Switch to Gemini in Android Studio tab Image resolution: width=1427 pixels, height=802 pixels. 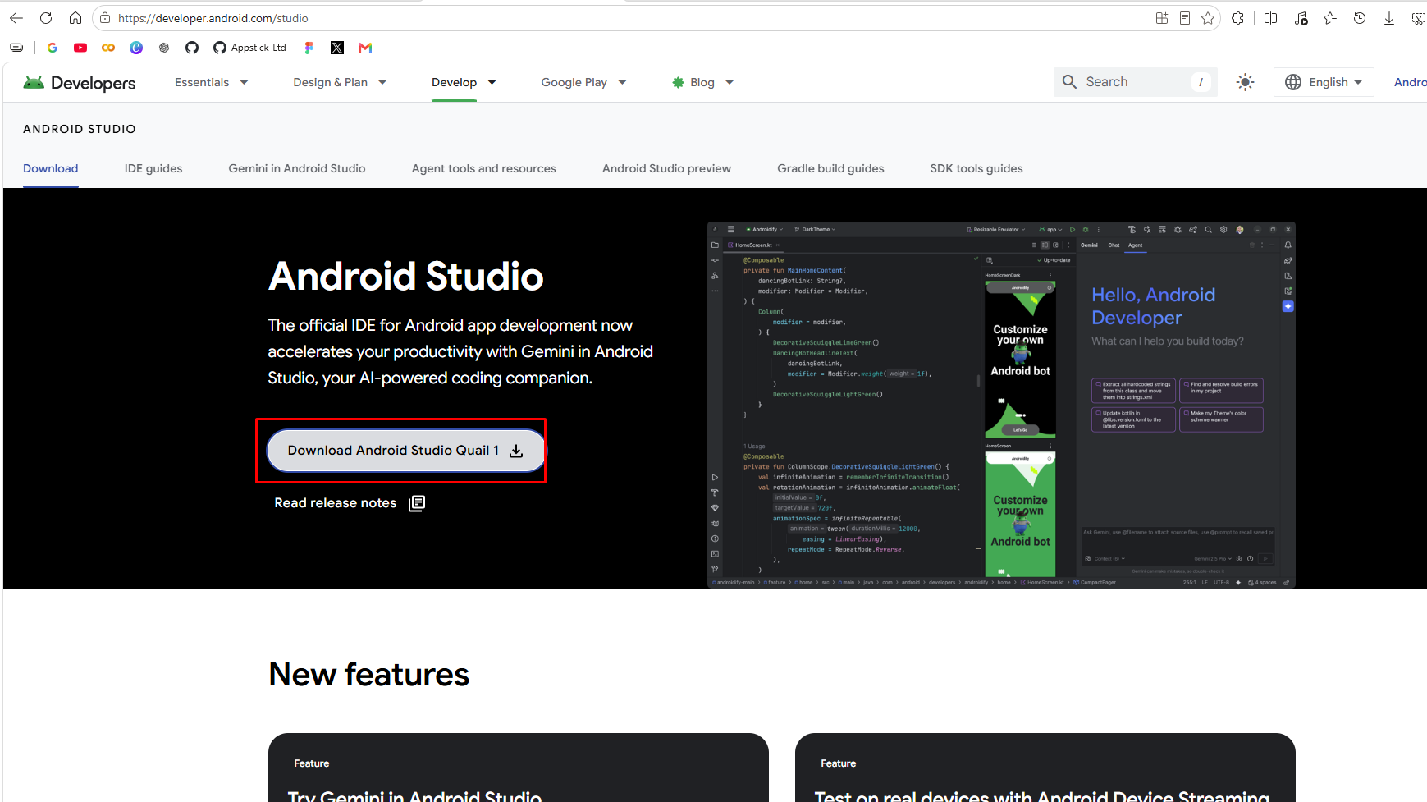(297, 168)
